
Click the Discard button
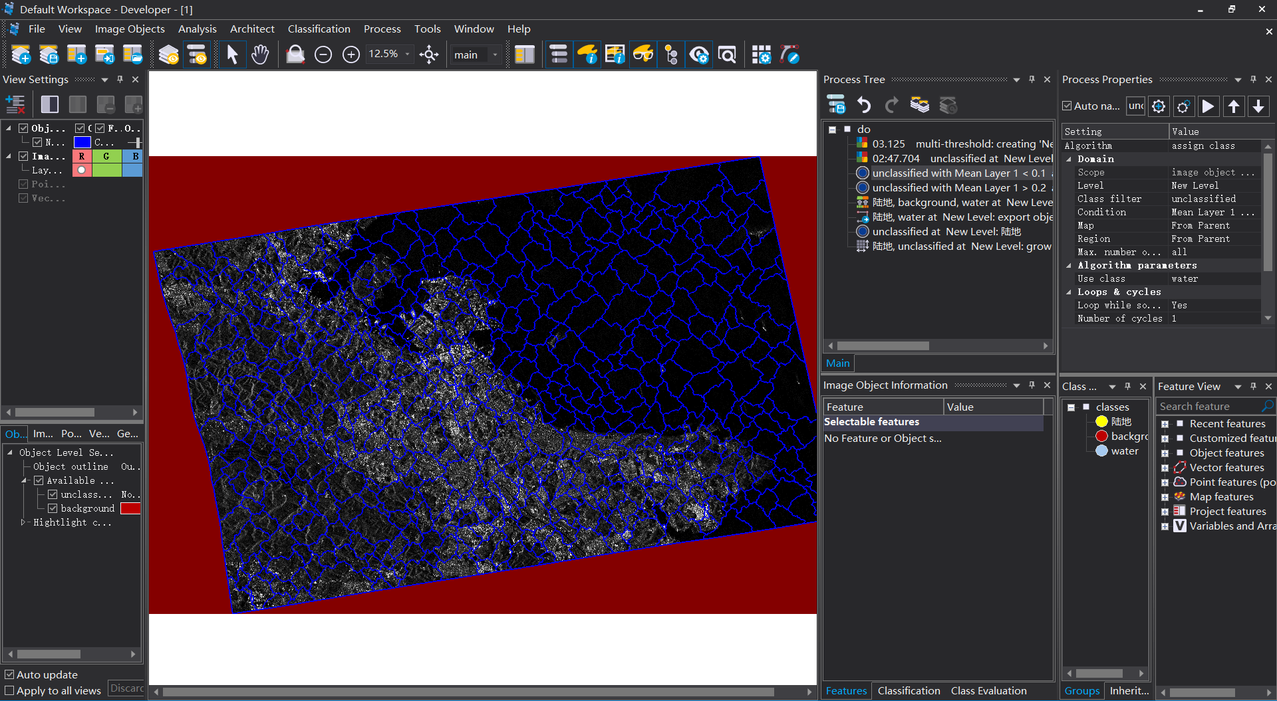pyautogui.click(x=126, y=688)
